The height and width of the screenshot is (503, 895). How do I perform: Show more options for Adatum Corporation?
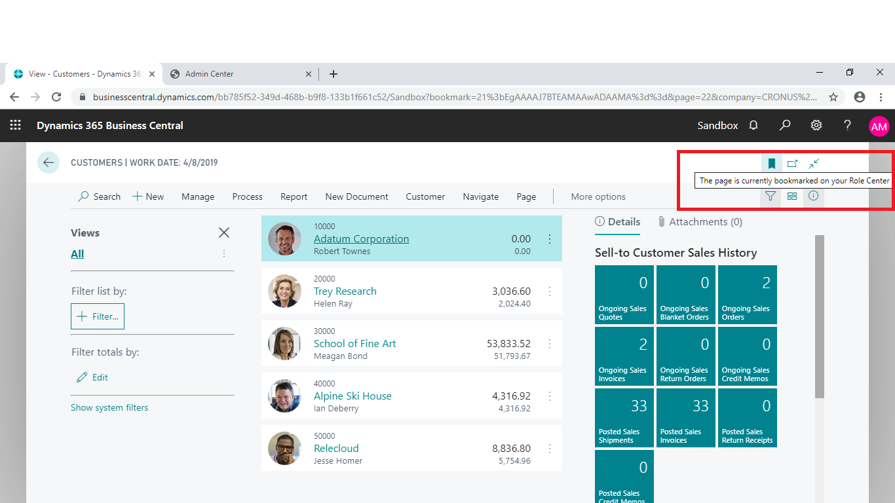(x=550, y=239)
